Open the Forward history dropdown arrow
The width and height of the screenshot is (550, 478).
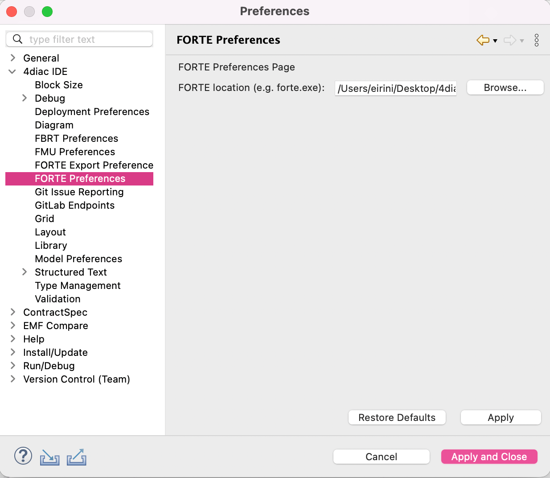tap(522, 41)
